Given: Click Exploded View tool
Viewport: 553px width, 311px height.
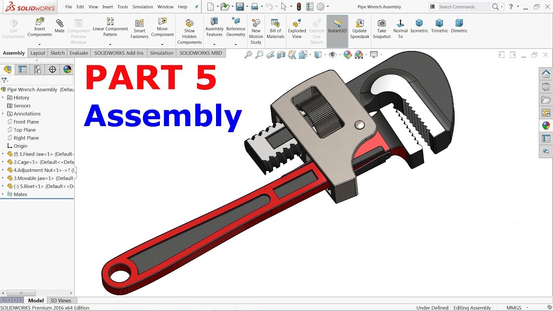Looking at the screenshot, I should (x=297, y=29).
